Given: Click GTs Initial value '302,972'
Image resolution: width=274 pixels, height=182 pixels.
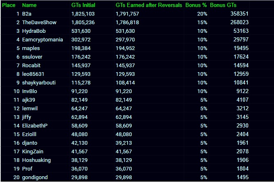Looking at the screenshot, I should (x=81, y=40).
